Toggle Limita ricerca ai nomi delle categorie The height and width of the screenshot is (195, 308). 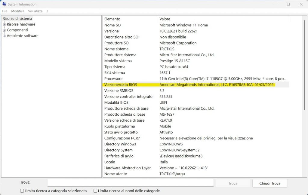[95, 191]
